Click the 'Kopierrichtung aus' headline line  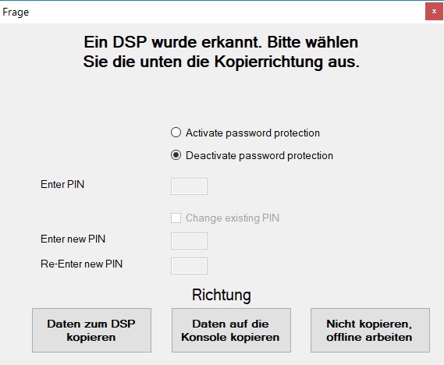pos(221,62)
